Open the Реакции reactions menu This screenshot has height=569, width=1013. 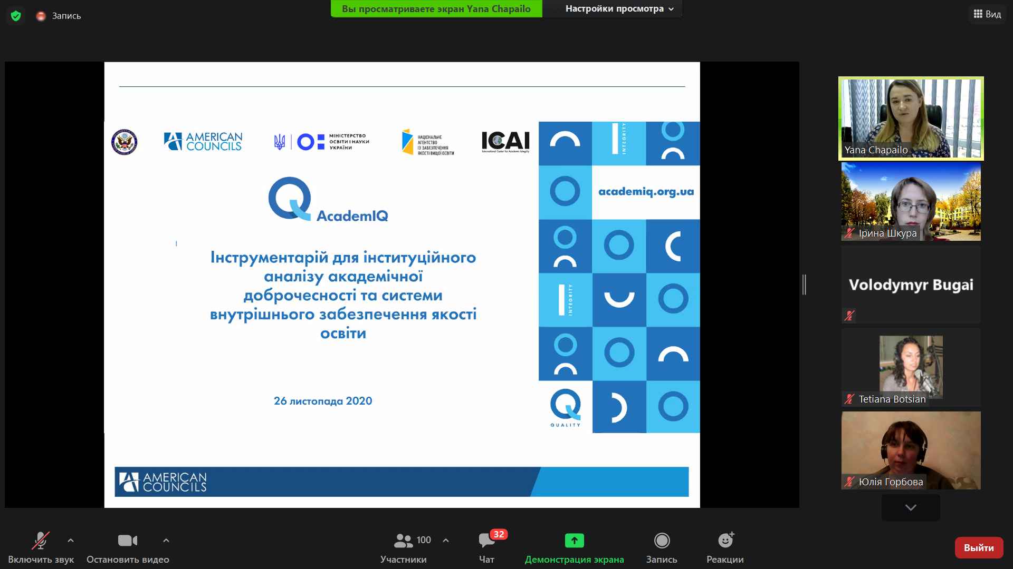pyautogui.click(x=725, y=548)
